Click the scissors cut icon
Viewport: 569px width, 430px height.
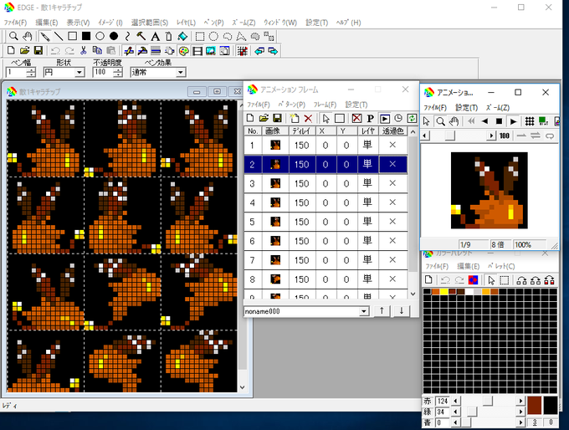click(83, 51)
